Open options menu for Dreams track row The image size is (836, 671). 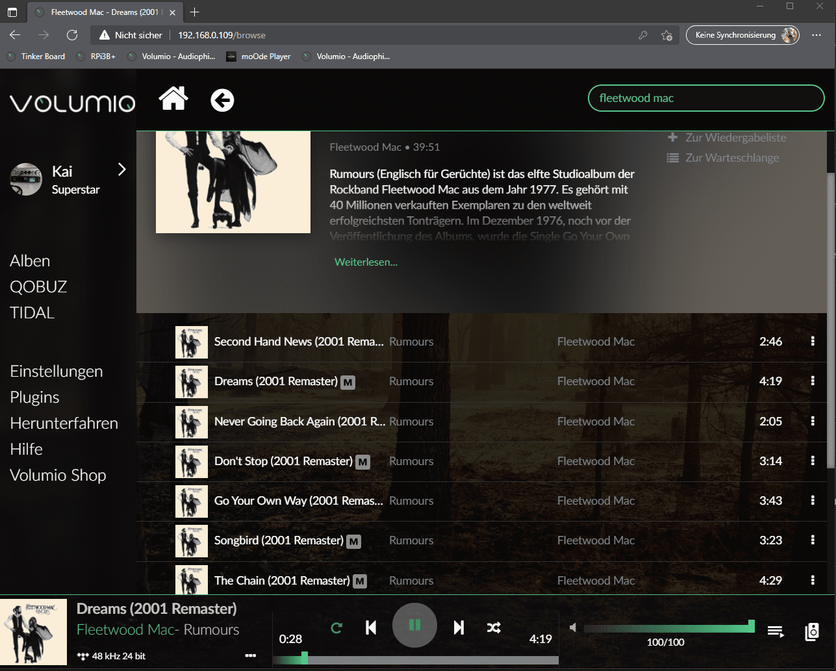813,381
